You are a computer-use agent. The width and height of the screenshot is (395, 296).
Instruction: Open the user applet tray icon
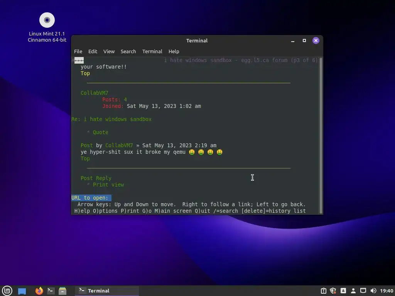click(353, 291)
